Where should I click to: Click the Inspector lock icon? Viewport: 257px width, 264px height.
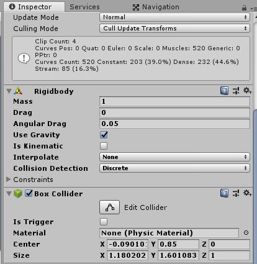pyautogui.click(x=244, y=8)
